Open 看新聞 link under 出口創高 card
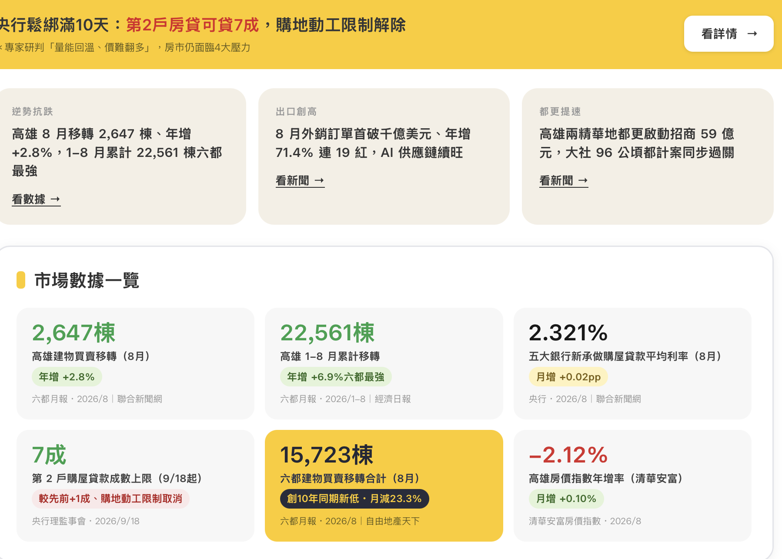782x559 pixels. 300,180
